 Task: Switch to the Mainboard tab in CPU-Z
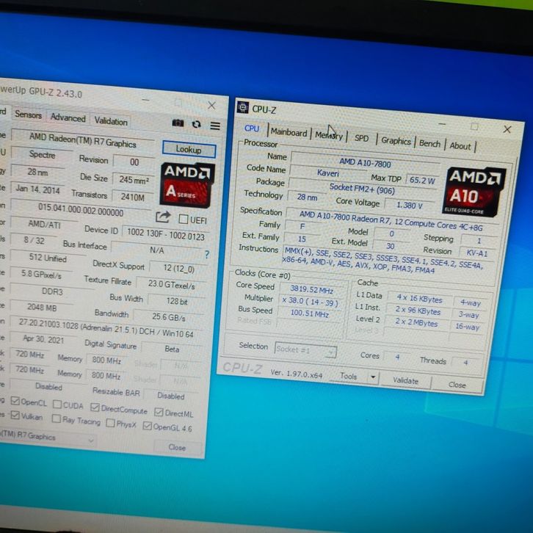coord(289,132)
